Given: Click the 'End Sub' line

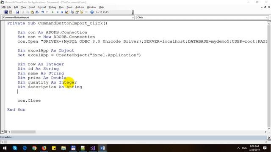Looking at the screenshot, I should [16, 110].
